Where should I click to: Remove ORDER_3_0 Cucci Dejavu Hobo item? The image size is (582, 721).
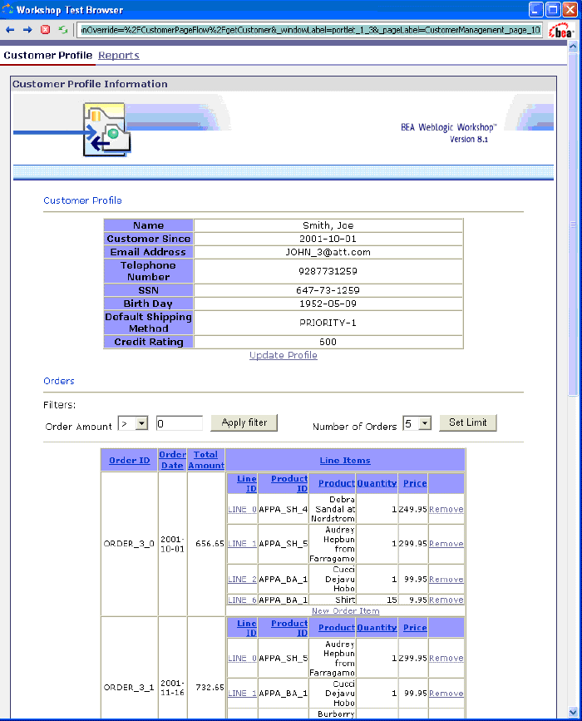tap(446, 580)
